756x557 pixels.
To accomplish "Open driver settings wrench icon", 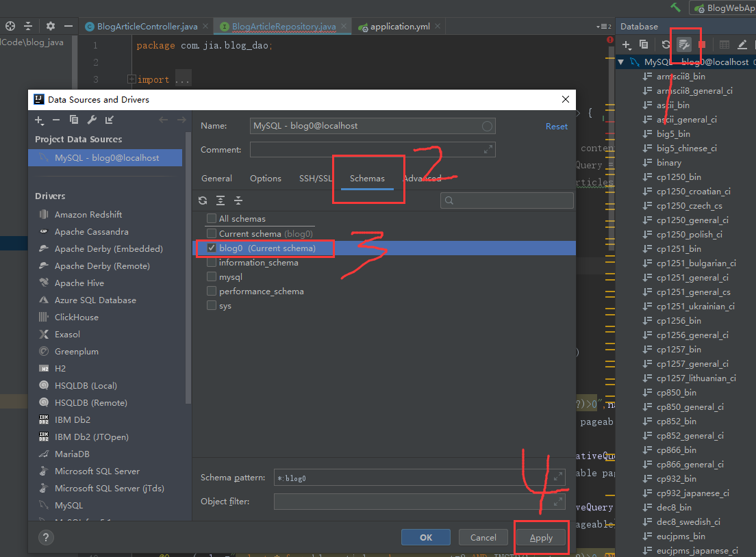I will click(92, 120).
